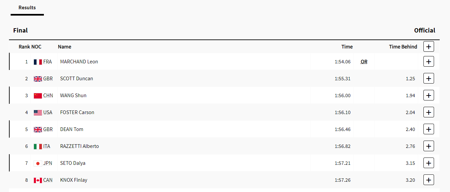The image size is (450, 192).
Task: Expand details for MARCHAND Leon row
Action: [x=429, y=61]
